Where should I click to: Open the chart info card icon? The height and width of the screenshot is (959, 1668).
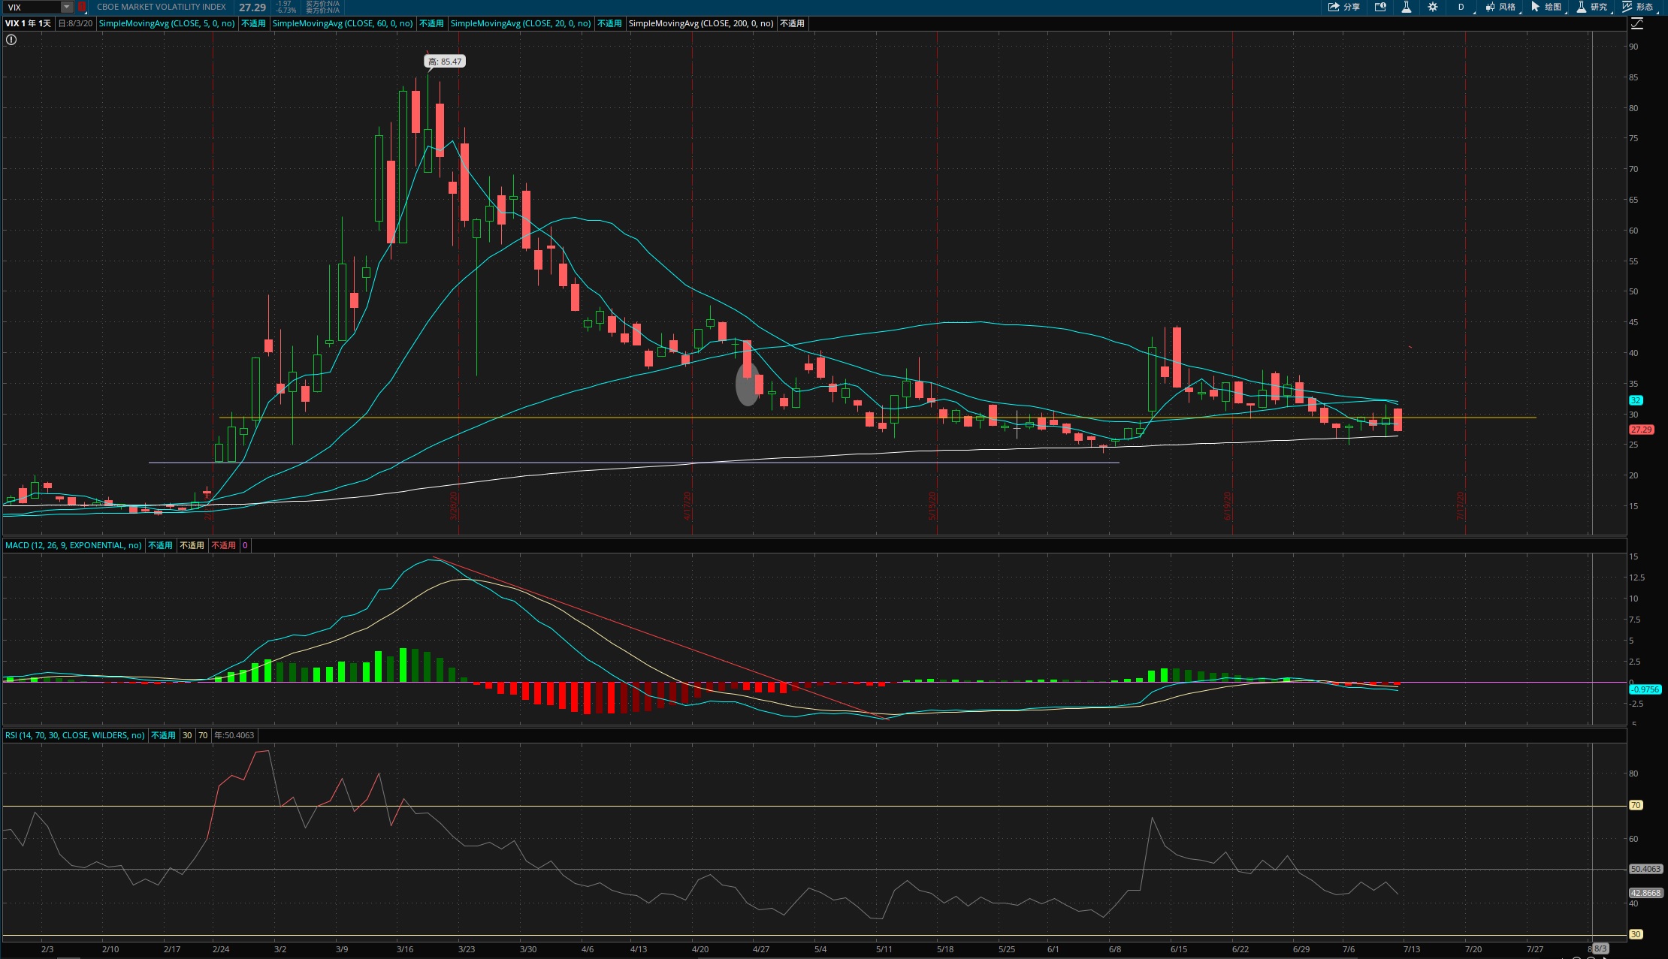[x=1380, y=7]
